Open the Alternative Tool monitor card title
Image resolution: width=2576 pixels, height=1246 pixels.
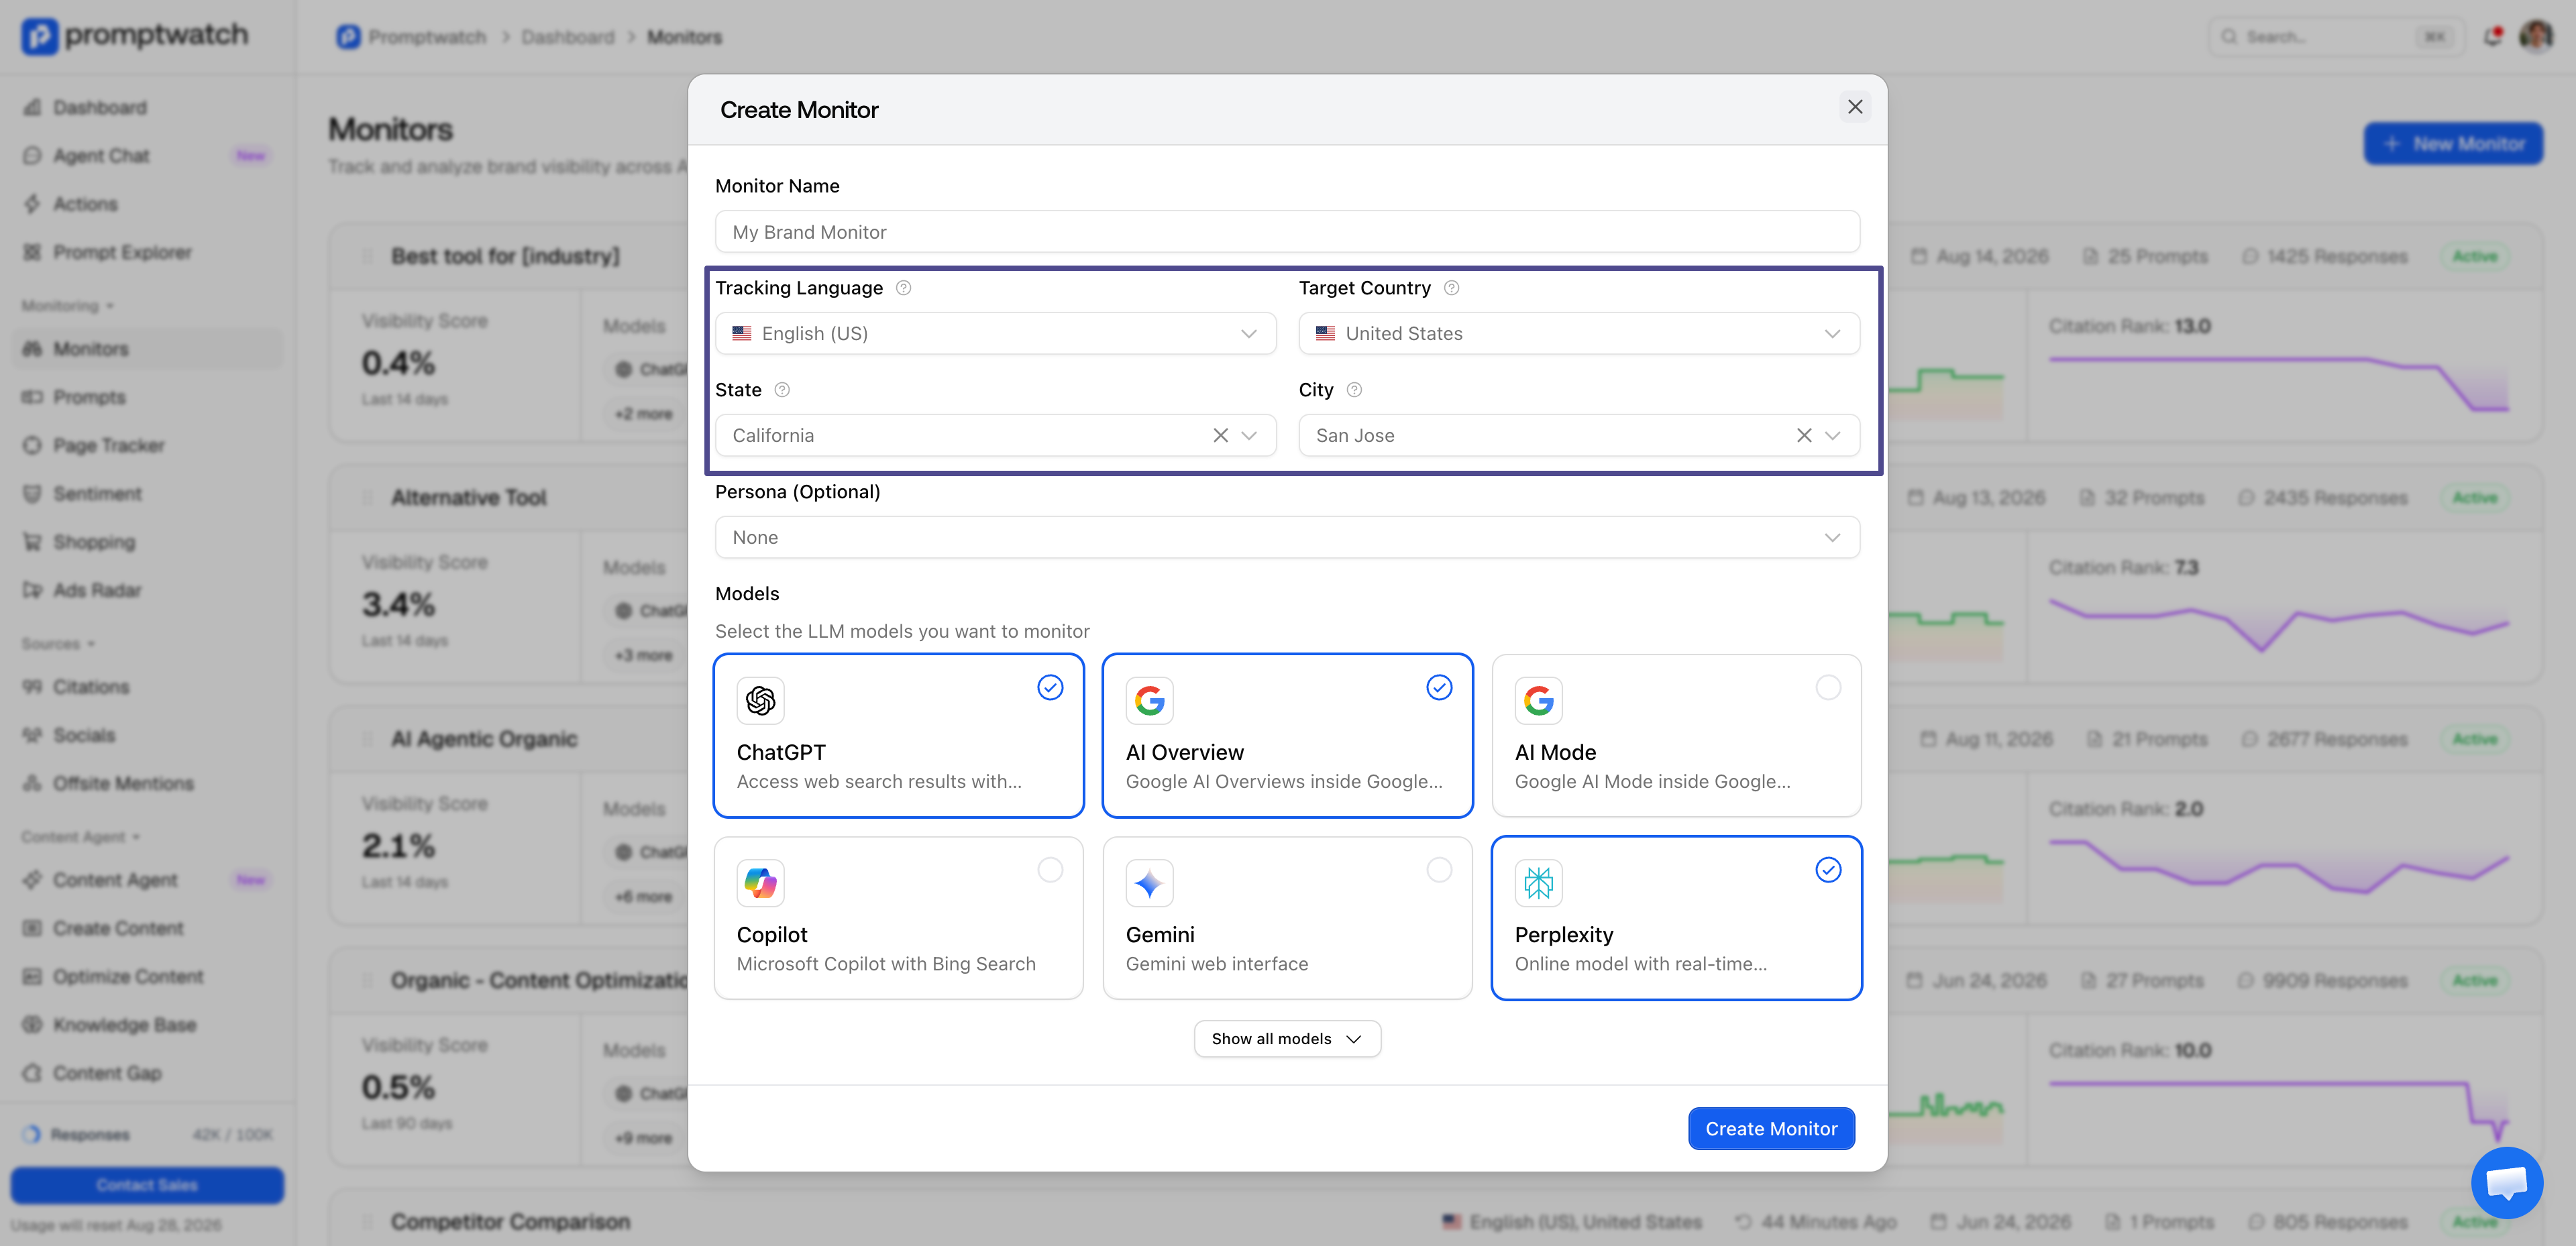pyautogui.click(x=469, y=497)
